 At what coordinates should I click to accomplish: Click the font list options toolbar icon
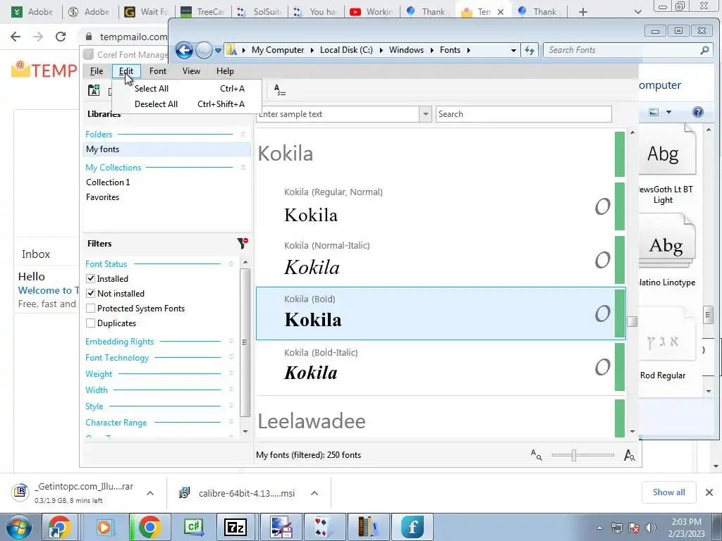click(279, 90)
